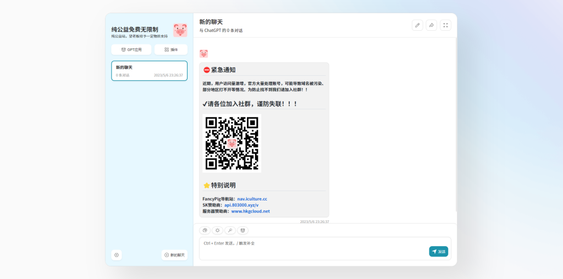This screenshot has width=563, height=279.
Task: Click the share arrow icon in chat header
Action: [x=432, y=25]
